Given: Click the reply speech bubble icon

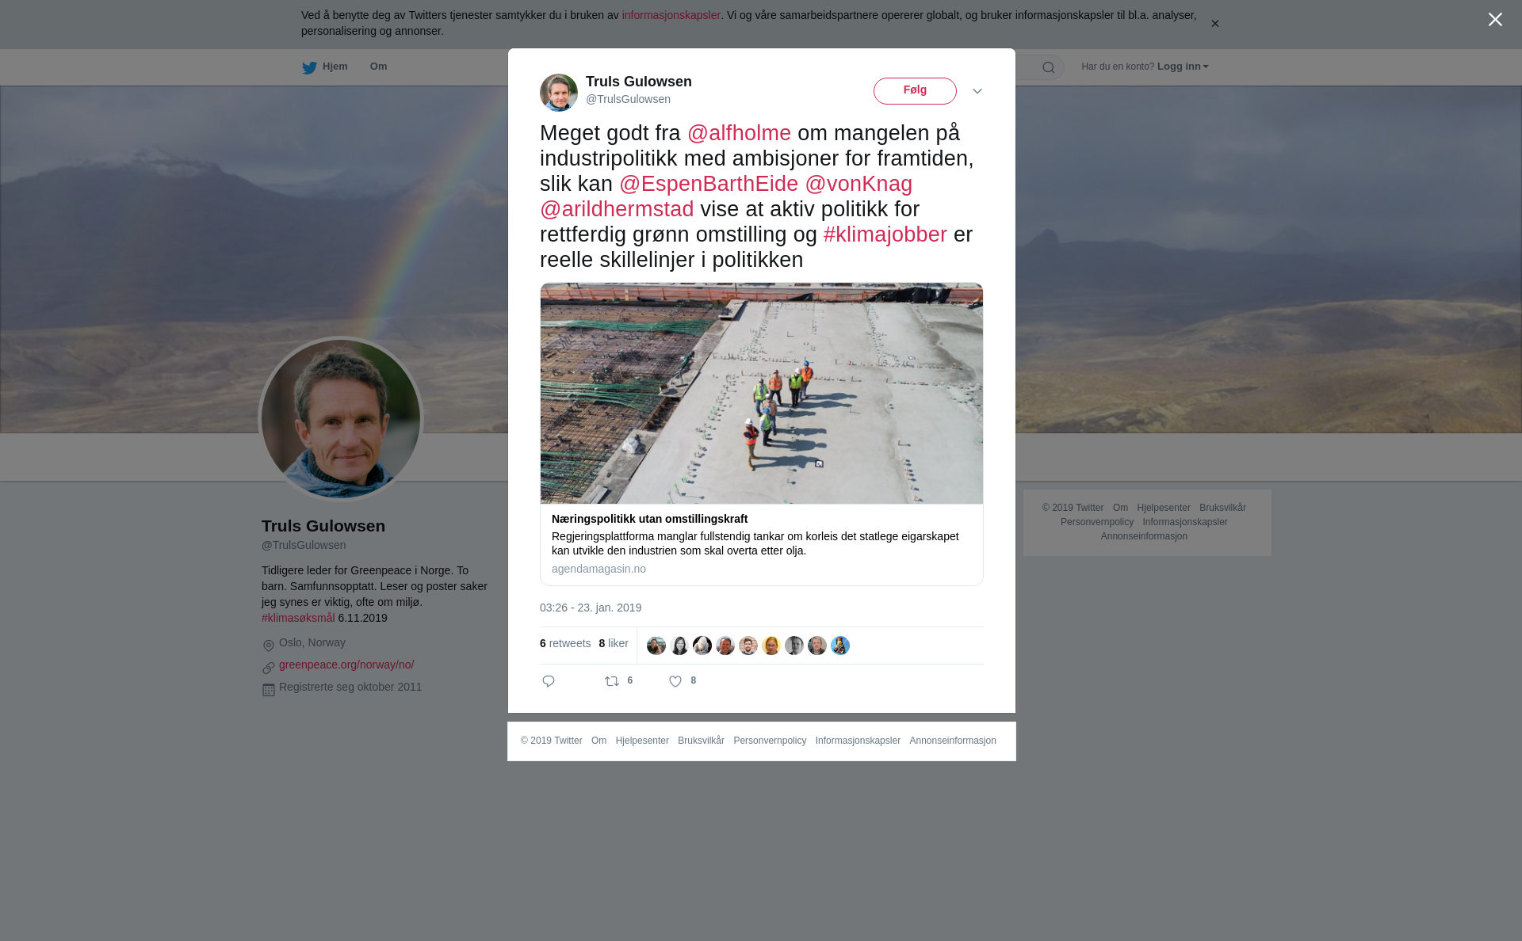Looking at the screenshot, I should tap(549, 681).
